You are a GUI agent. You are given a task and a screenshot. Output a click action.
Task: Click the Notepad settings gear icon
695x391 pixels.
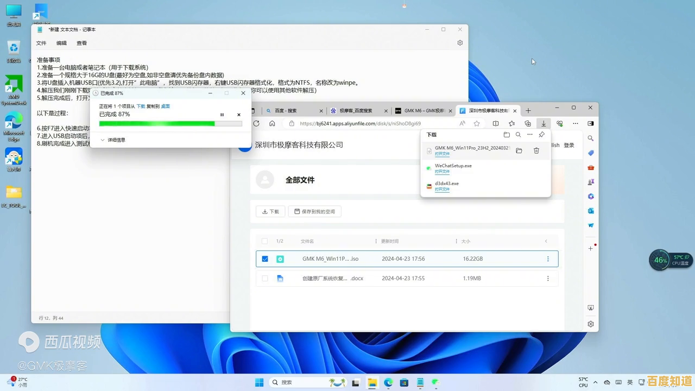pos(459,42)
